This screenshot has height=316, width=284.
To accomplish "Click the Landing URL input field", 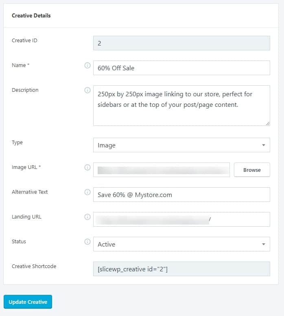I will 181,219.
